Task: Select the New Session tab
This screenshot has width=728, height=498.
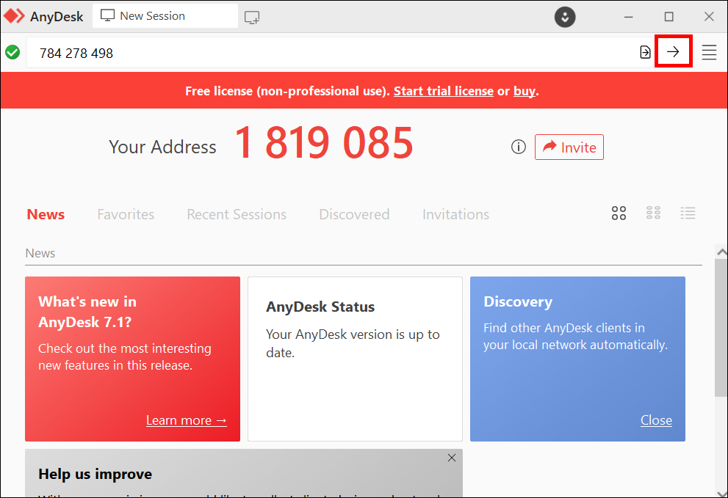Action: tap(165, 16)
